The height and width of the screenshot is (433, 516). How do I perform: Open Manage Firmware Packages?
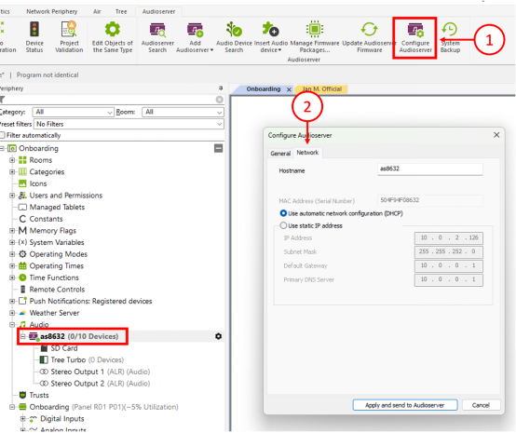tap(315, 37)
